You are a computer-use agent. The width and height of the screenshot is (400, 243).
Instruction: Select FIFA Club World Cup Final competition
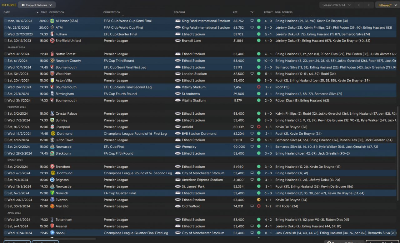click(123, 27)
